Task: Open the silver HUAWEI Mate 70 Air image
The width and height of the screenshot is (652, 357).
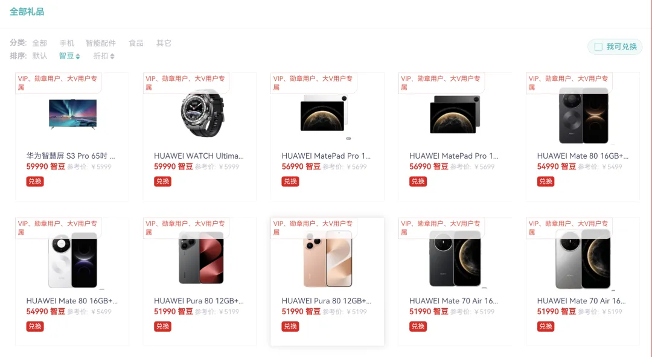Action: [583, 259]
